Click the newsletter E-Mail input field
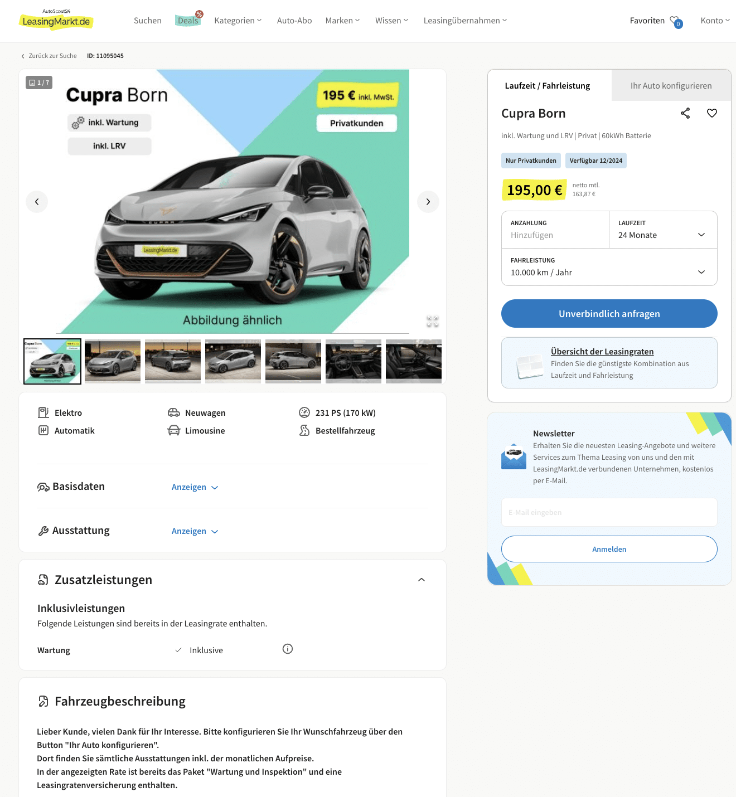The width and height of the screenshot is (736, 797). (609, 512)
